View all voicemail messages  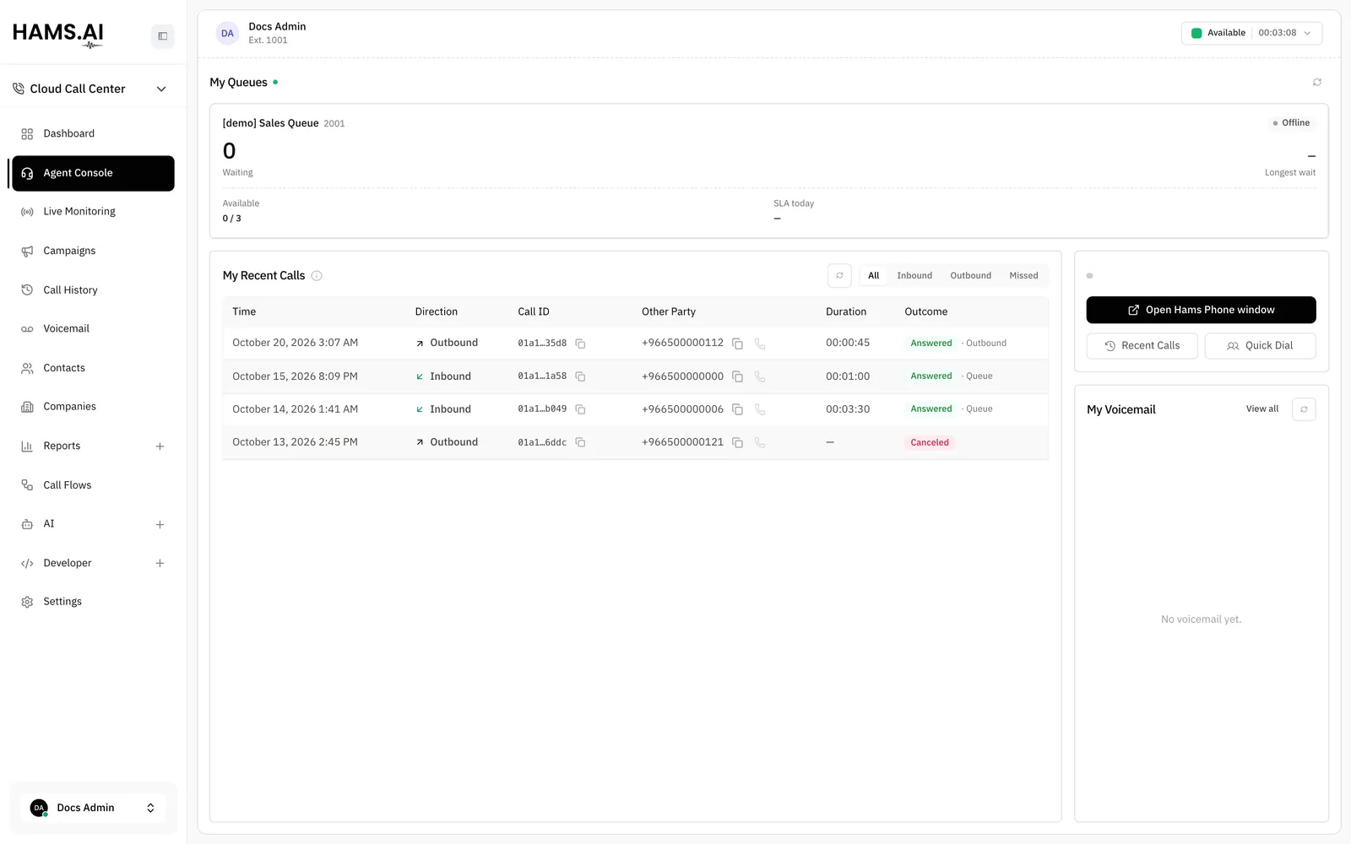(x=1261, y=409)
